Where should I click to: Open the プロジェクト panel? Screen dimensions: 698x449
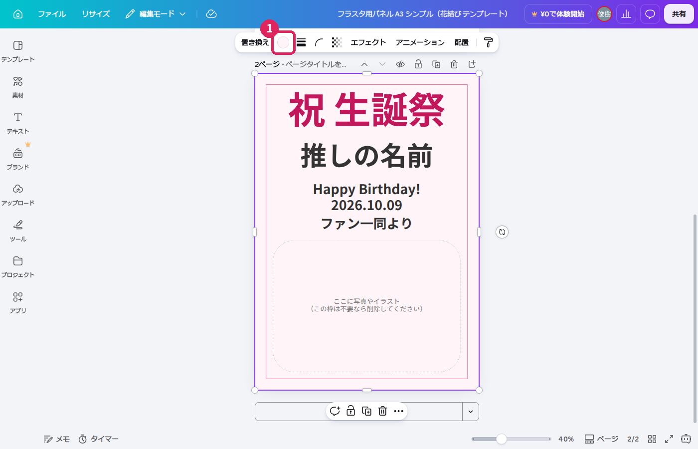click(18, 267)
